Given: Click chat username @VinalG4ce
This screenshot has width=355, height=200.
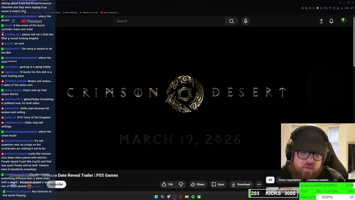Looking at the screenshot, I should pos(12,108).
